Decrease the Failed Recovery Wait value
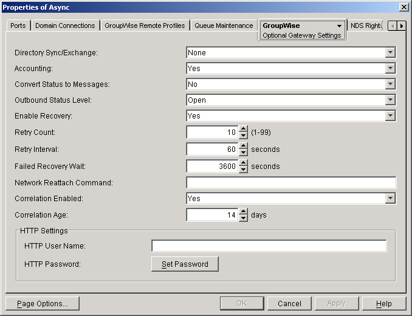Image resolution: width=412 pixels, height=316 pixels. [243, 170]
